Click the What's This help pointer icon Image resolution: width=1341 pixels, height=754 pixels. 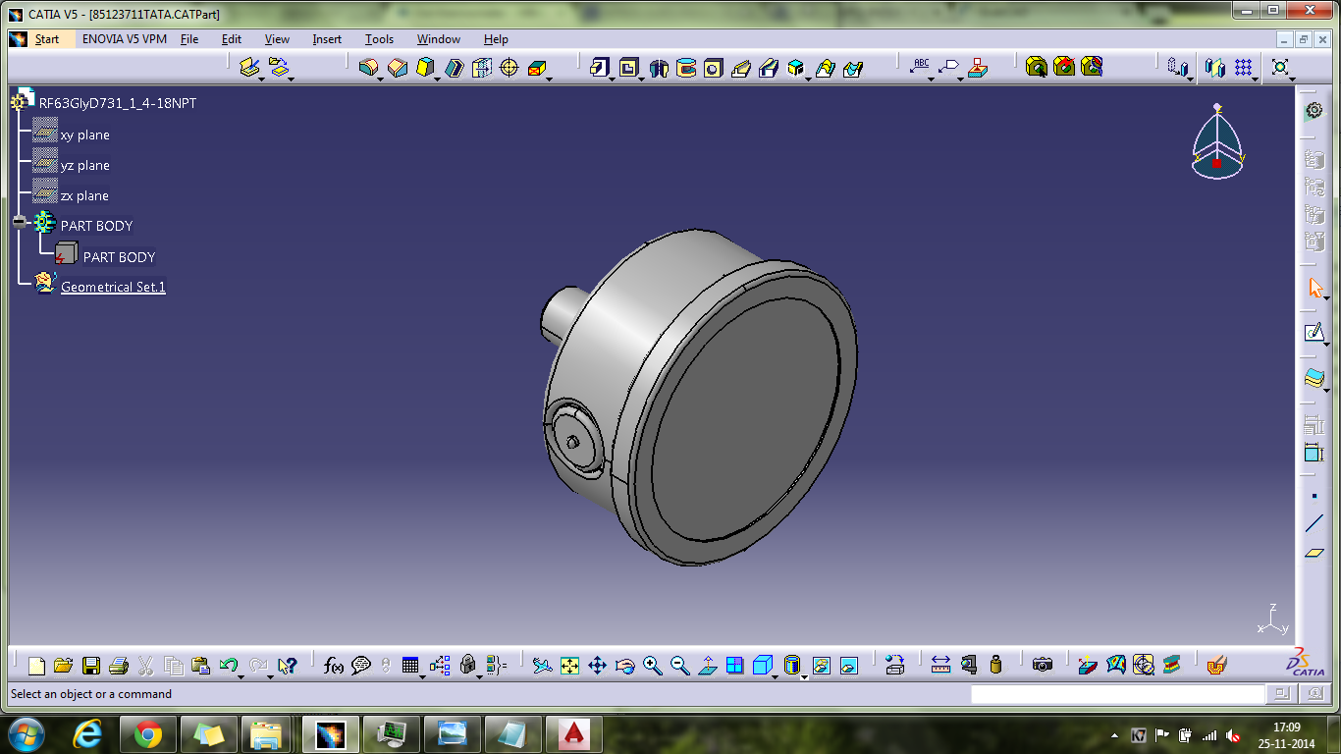pos(287,666)
